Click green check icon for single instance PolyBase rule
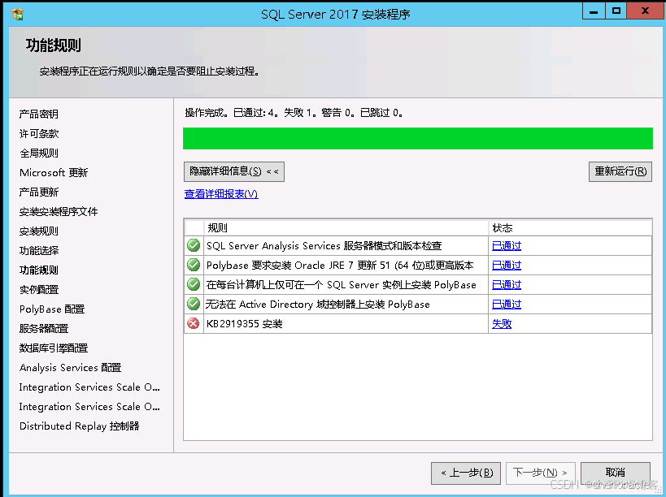666x497 pixels. point(194,284)
